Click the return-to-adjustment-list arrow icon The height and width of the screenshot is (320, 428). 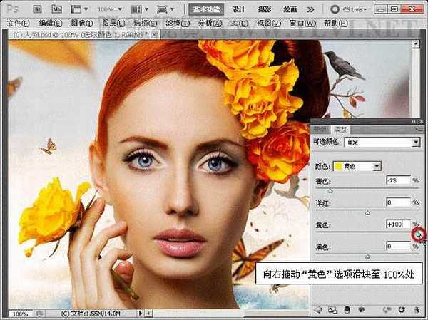pyautogui.click(x=317, y=309)
